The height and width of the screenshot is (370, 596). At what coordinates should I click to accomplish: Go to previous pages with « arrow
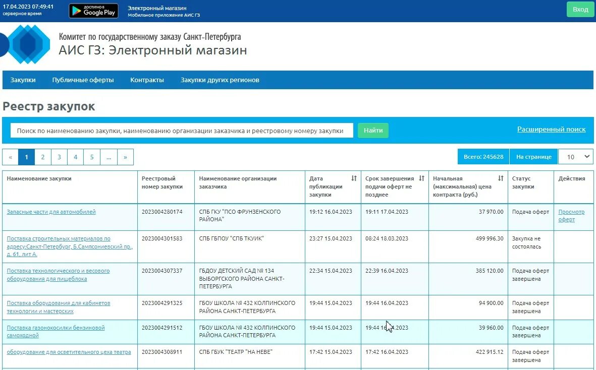pos(10,157)
